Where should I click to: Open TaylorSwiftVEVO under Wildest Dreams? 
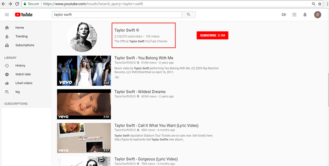click(x=125, y=96)
